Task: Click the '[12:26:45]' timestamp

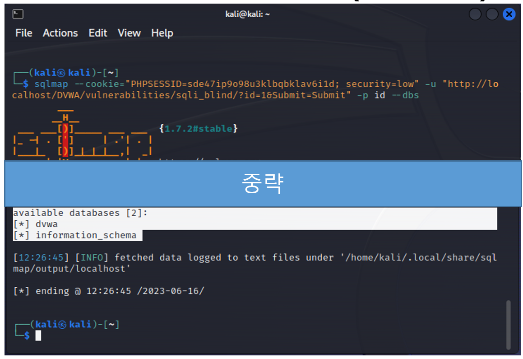Action: coord(41,257)
